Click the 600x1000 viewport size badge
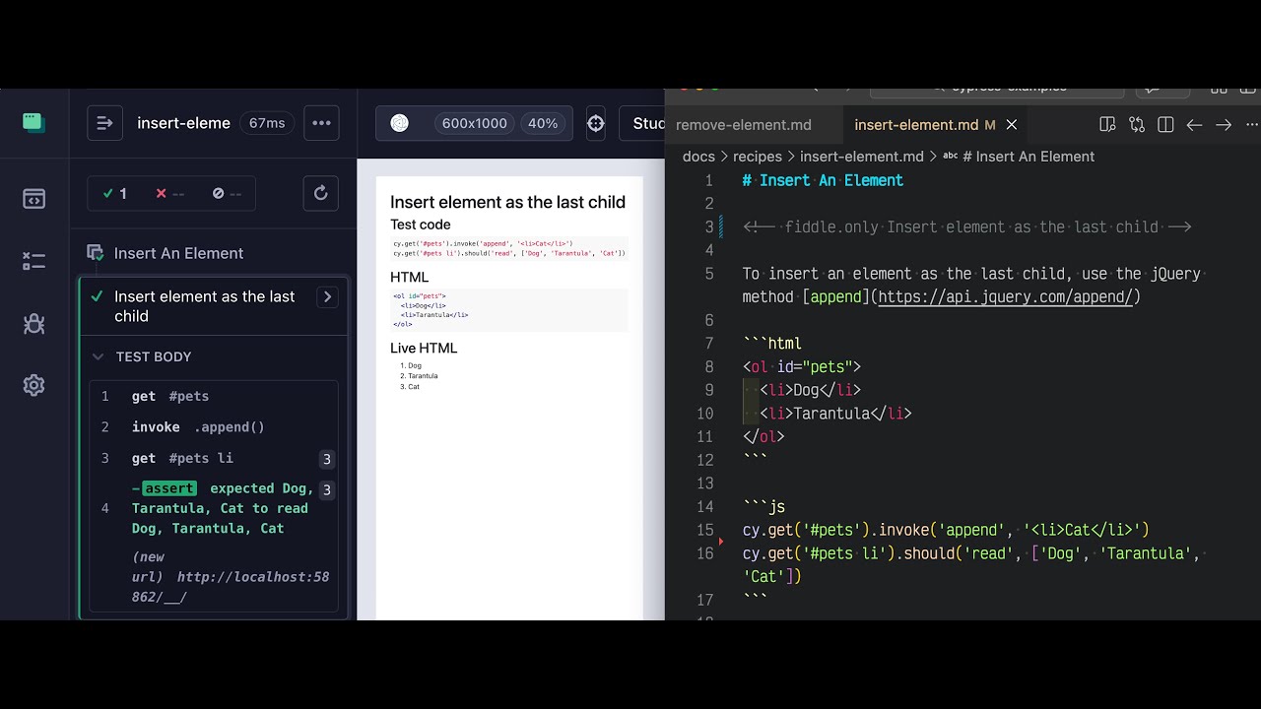 tap(475, 123)
